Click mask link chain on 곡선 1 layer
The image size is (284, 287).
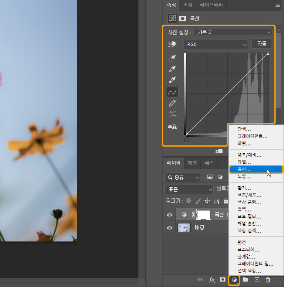(x=194, y=214)
